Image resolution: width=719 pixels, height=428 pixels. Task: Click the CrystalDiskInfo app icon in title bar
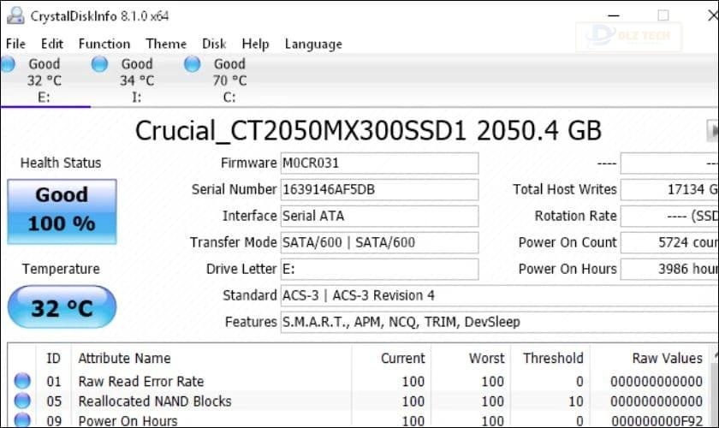pyautogui.click(x=15, y=16)
